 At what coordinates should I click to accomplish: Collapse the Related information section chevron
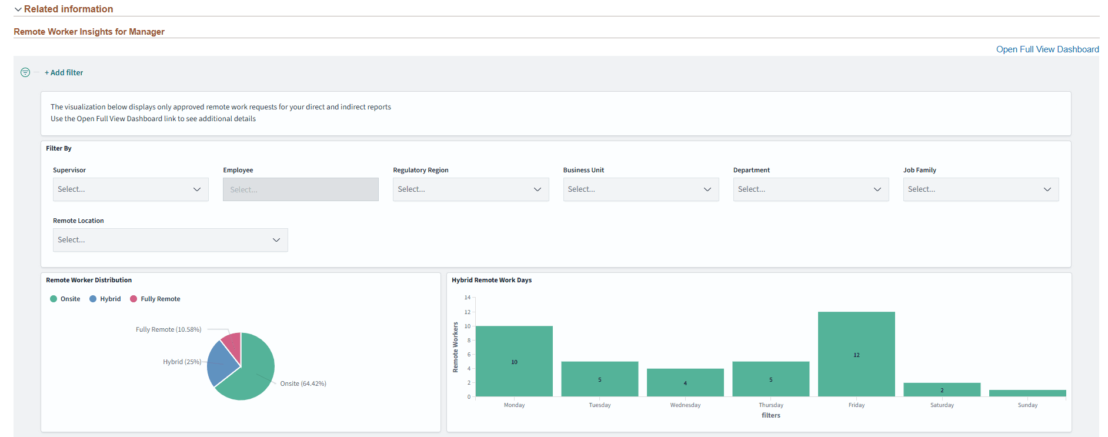(x=18, y=9)
